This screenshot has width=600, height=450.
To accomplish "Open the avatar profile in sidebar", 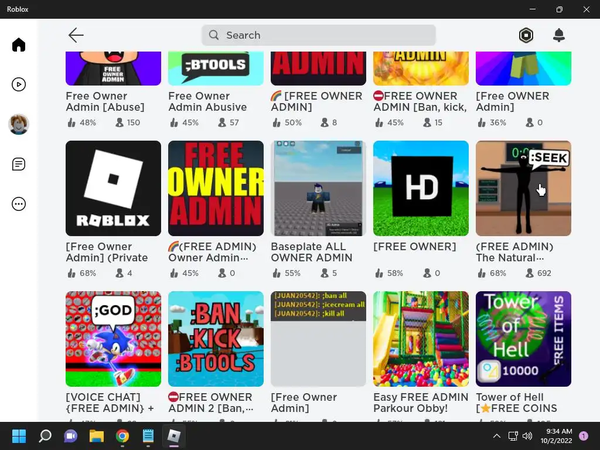I will point(18,124).
